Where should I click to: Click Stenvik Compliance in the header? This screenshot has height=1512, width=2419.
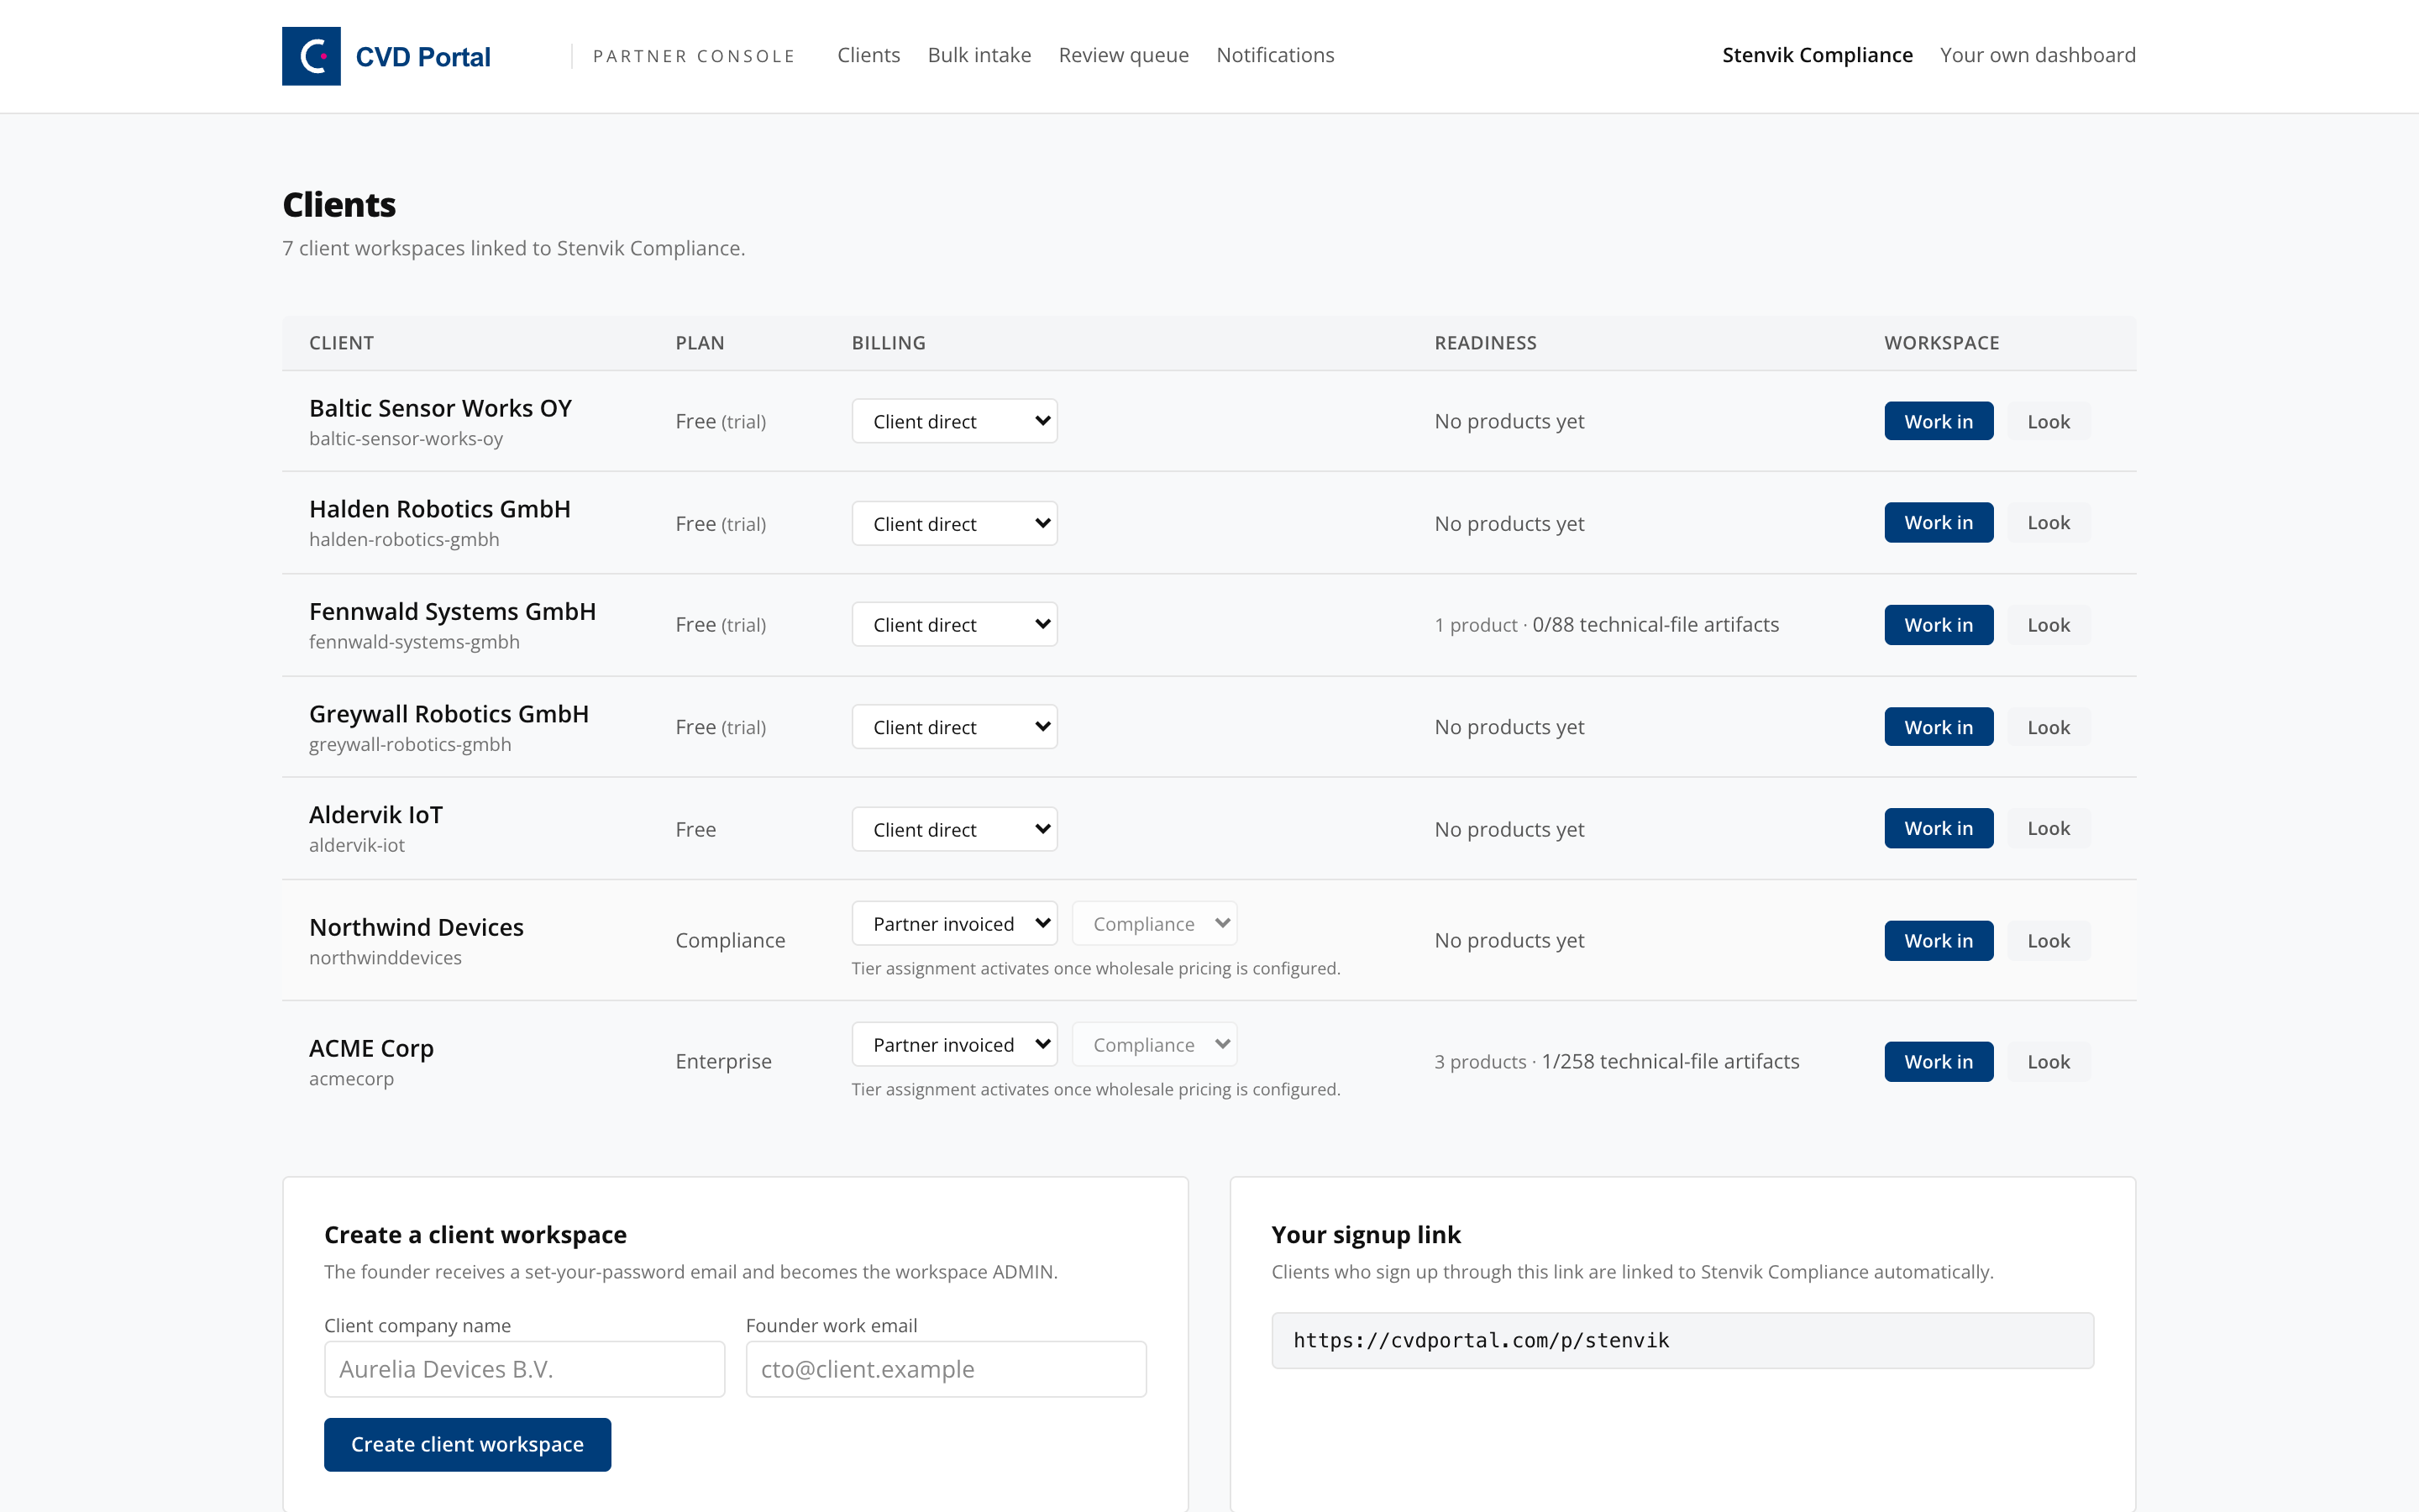(x=1818, y=55)
